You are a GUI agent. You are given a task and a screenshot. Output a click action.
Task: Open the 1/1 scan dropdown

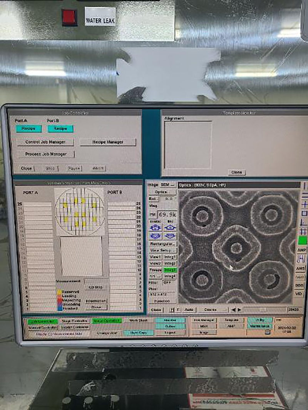tap(155, 276)
